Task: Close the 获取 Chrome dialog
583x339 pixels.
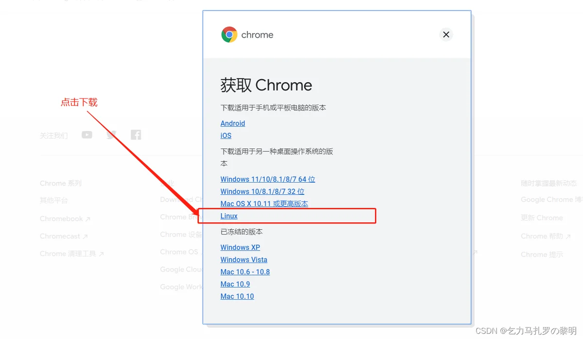Action: point(446,34)
